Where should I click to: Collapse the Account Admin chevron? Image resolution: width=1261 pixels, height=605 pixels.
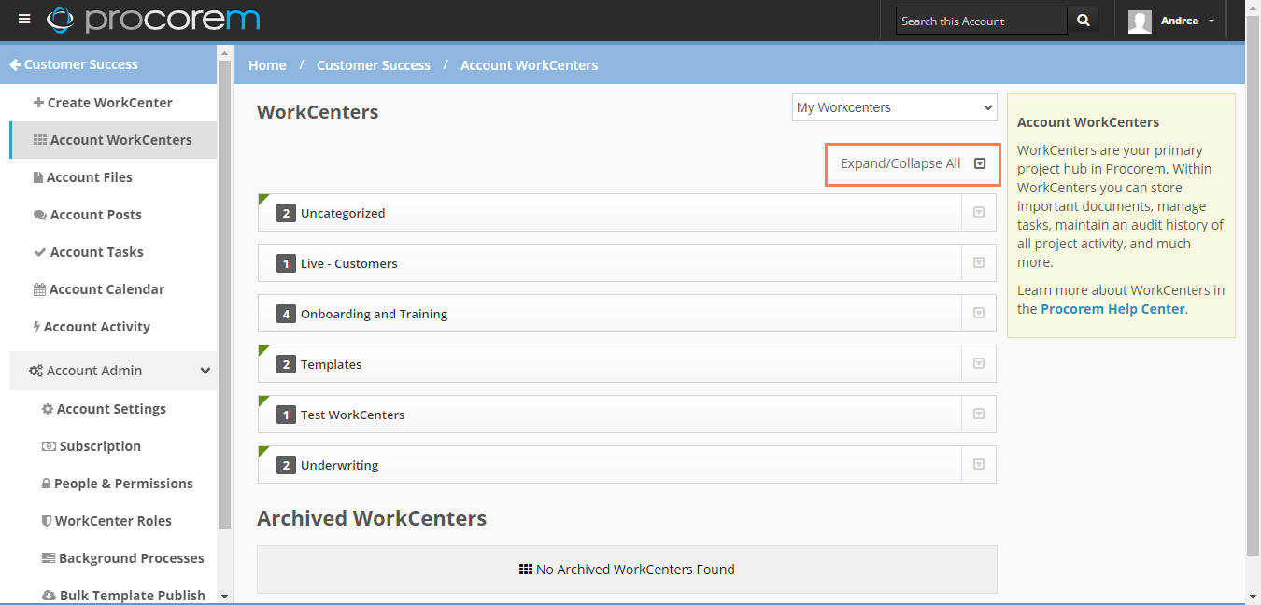[205, 371]
